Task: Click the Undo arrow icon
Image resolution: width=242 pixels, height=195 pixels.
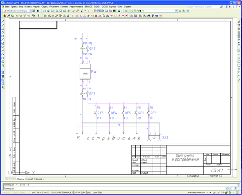Action: 82,11
